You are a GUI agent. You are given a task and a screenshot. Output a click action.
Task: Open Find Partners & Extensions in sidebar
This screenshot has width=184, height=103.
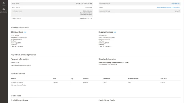(4, 11)
